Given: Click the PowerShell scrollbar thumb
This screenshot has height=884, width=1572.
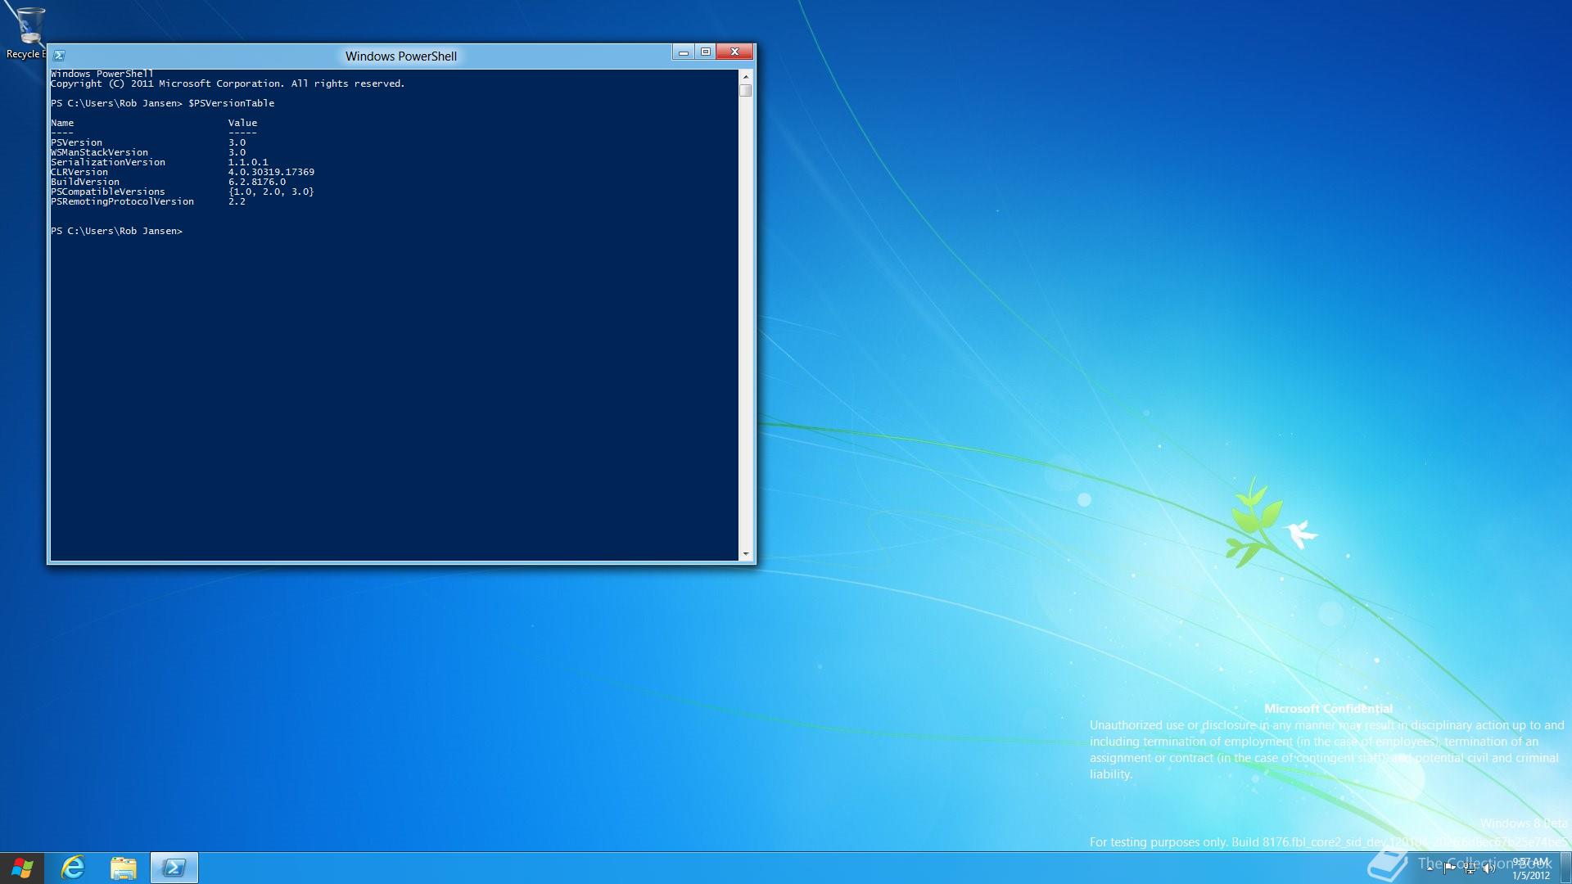Looking at the screenshot, I should tap(745, 90).
